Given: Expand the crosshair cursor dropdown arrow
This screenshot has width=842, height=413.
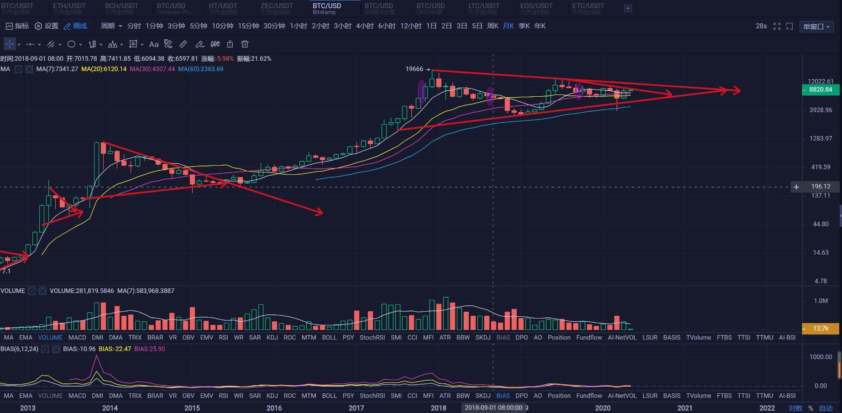Looking at the screenshot, I should (x=18, y=44).
